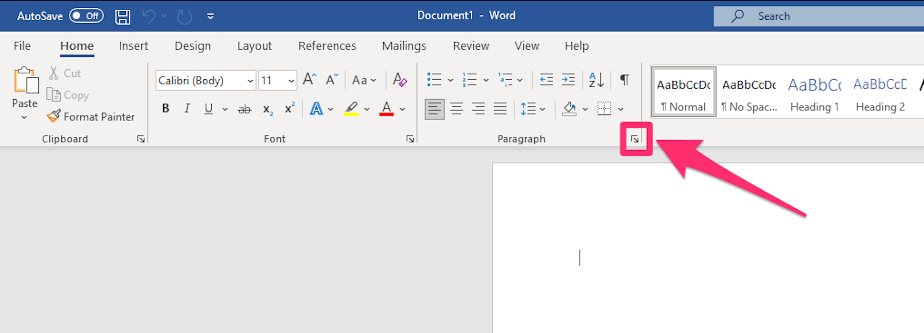Click the Multilevel List icon

coord(505,80)
